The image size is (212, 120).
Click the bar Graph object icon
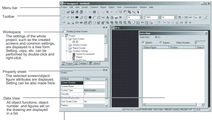click(151, 23)
